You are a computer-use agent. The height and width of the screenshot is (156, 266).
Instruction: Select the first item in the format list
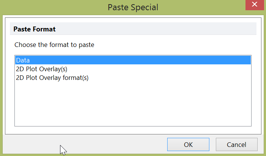click(x=23, y=60)
